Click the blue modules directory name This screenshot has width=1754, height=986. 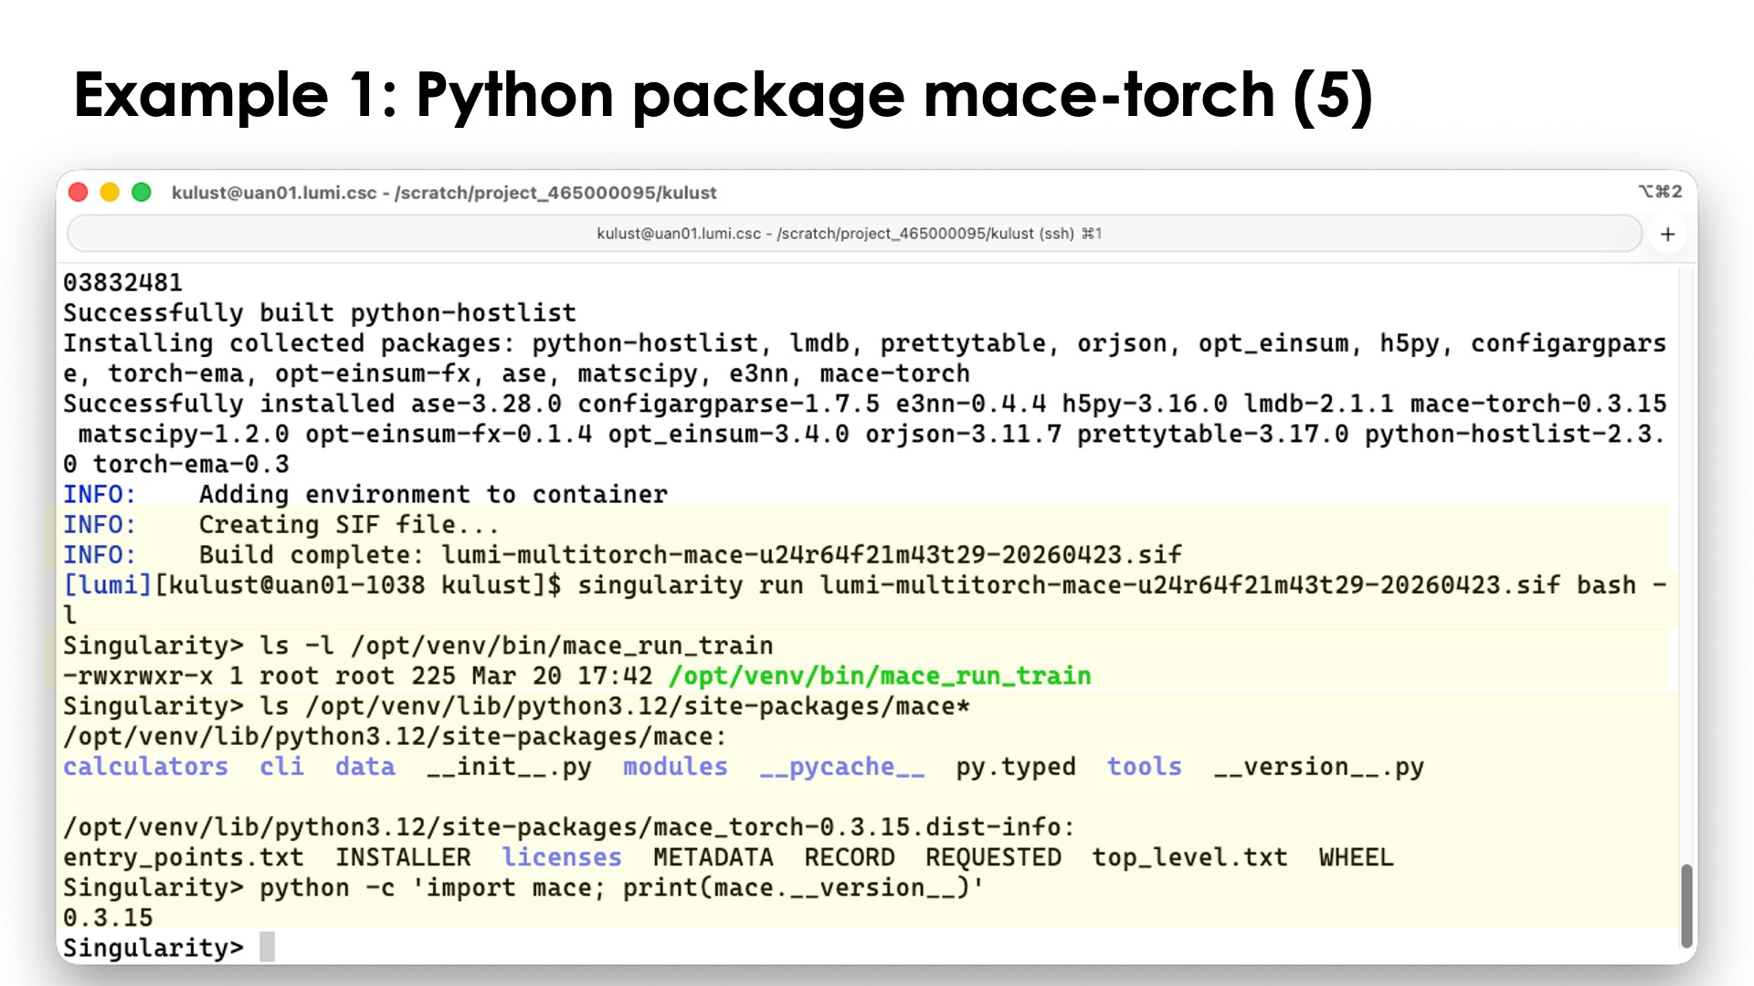point(674,767)
